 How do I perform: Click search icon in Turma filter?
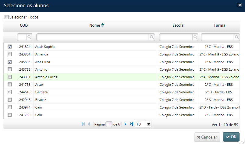point(237,37)
